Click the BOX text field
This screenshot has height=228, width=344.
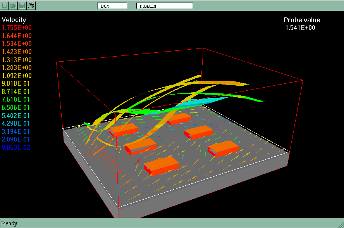(x=112, y=6)
